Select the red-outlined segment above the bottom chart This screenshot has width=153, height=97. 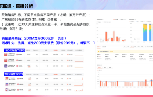tap(100, 68)
